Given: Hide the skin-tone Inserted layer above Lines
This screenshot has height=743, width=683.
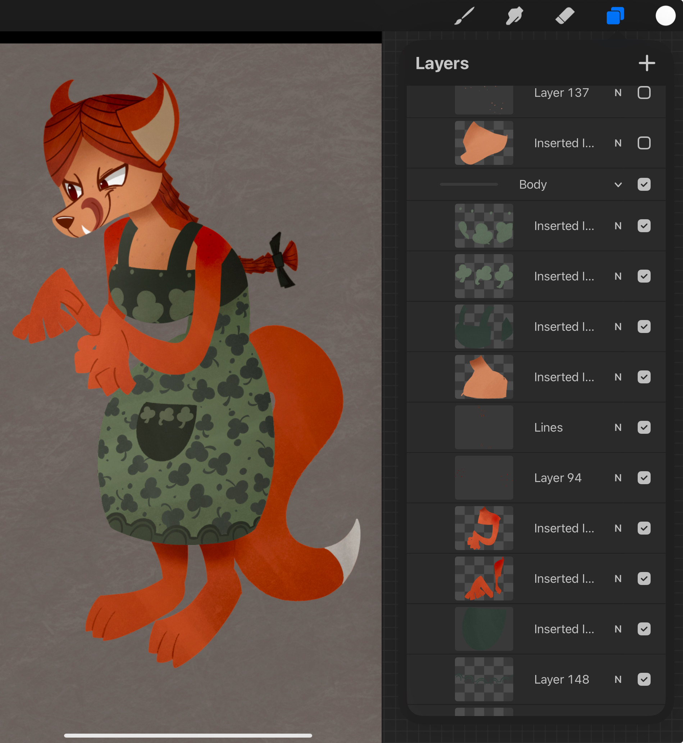Looking at the screenshot, I should [644, 377].
